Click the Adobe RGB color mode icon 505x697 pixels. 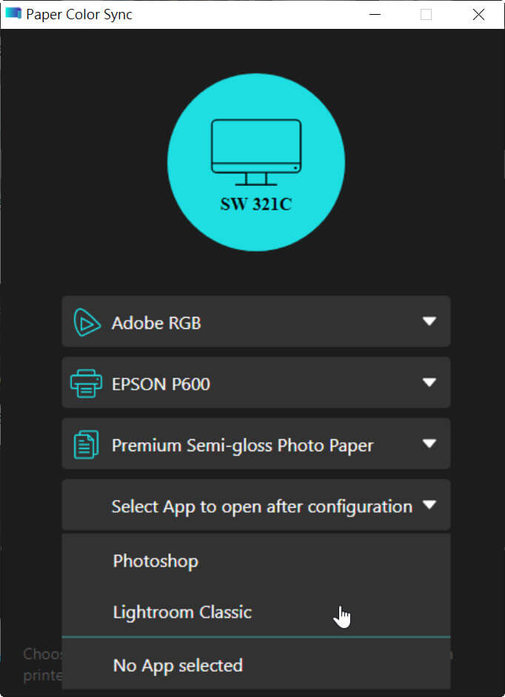(87, 322)
